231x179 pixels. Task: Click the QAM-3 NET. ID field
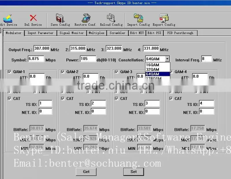click(152, 111)
